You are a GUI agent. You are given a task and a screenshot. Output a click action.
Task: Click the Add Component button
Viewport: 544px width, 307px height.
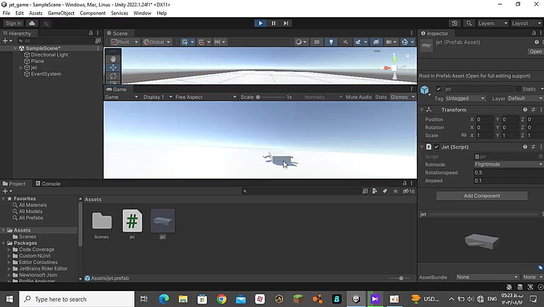(482, 196)
